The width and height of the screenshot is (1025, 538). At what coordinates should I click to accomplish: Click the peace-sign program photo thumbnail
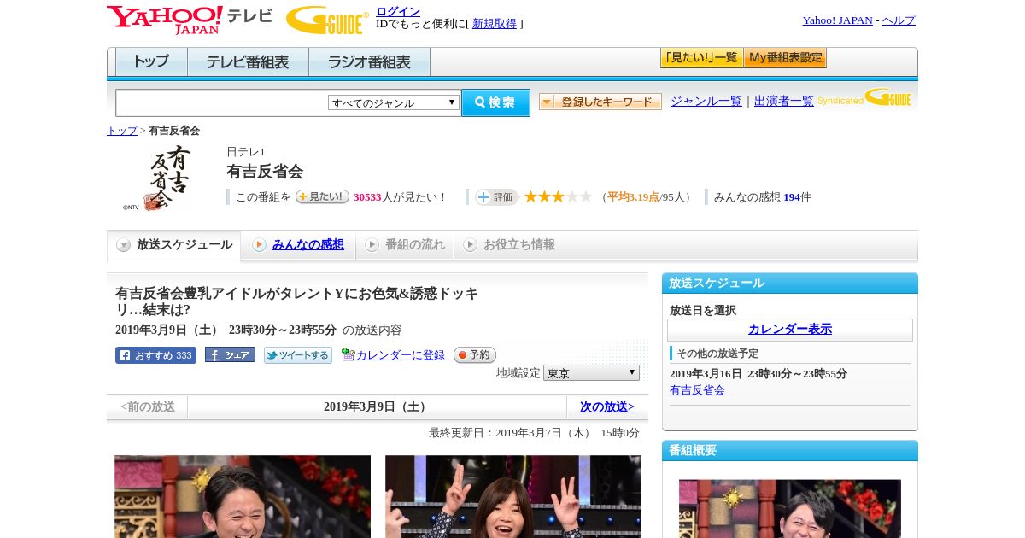coord(513,496)
